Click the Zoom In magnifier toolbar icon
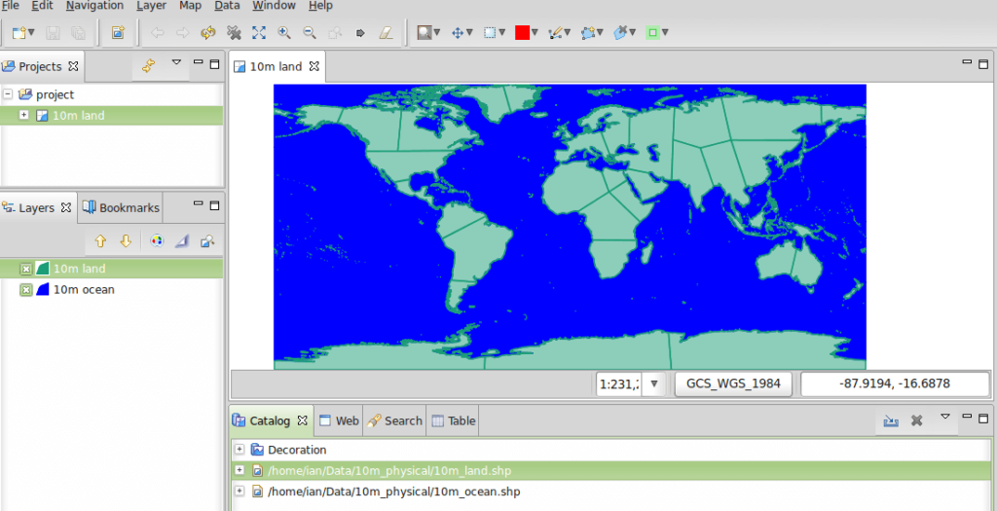 (x=283, y=32)
